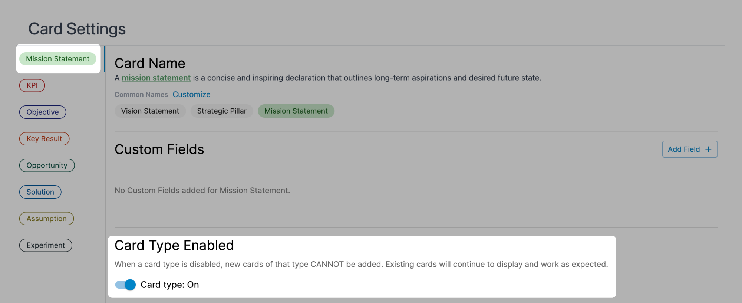
Task: Open the Opportunity card settings
Action: (x=47, y=165)
